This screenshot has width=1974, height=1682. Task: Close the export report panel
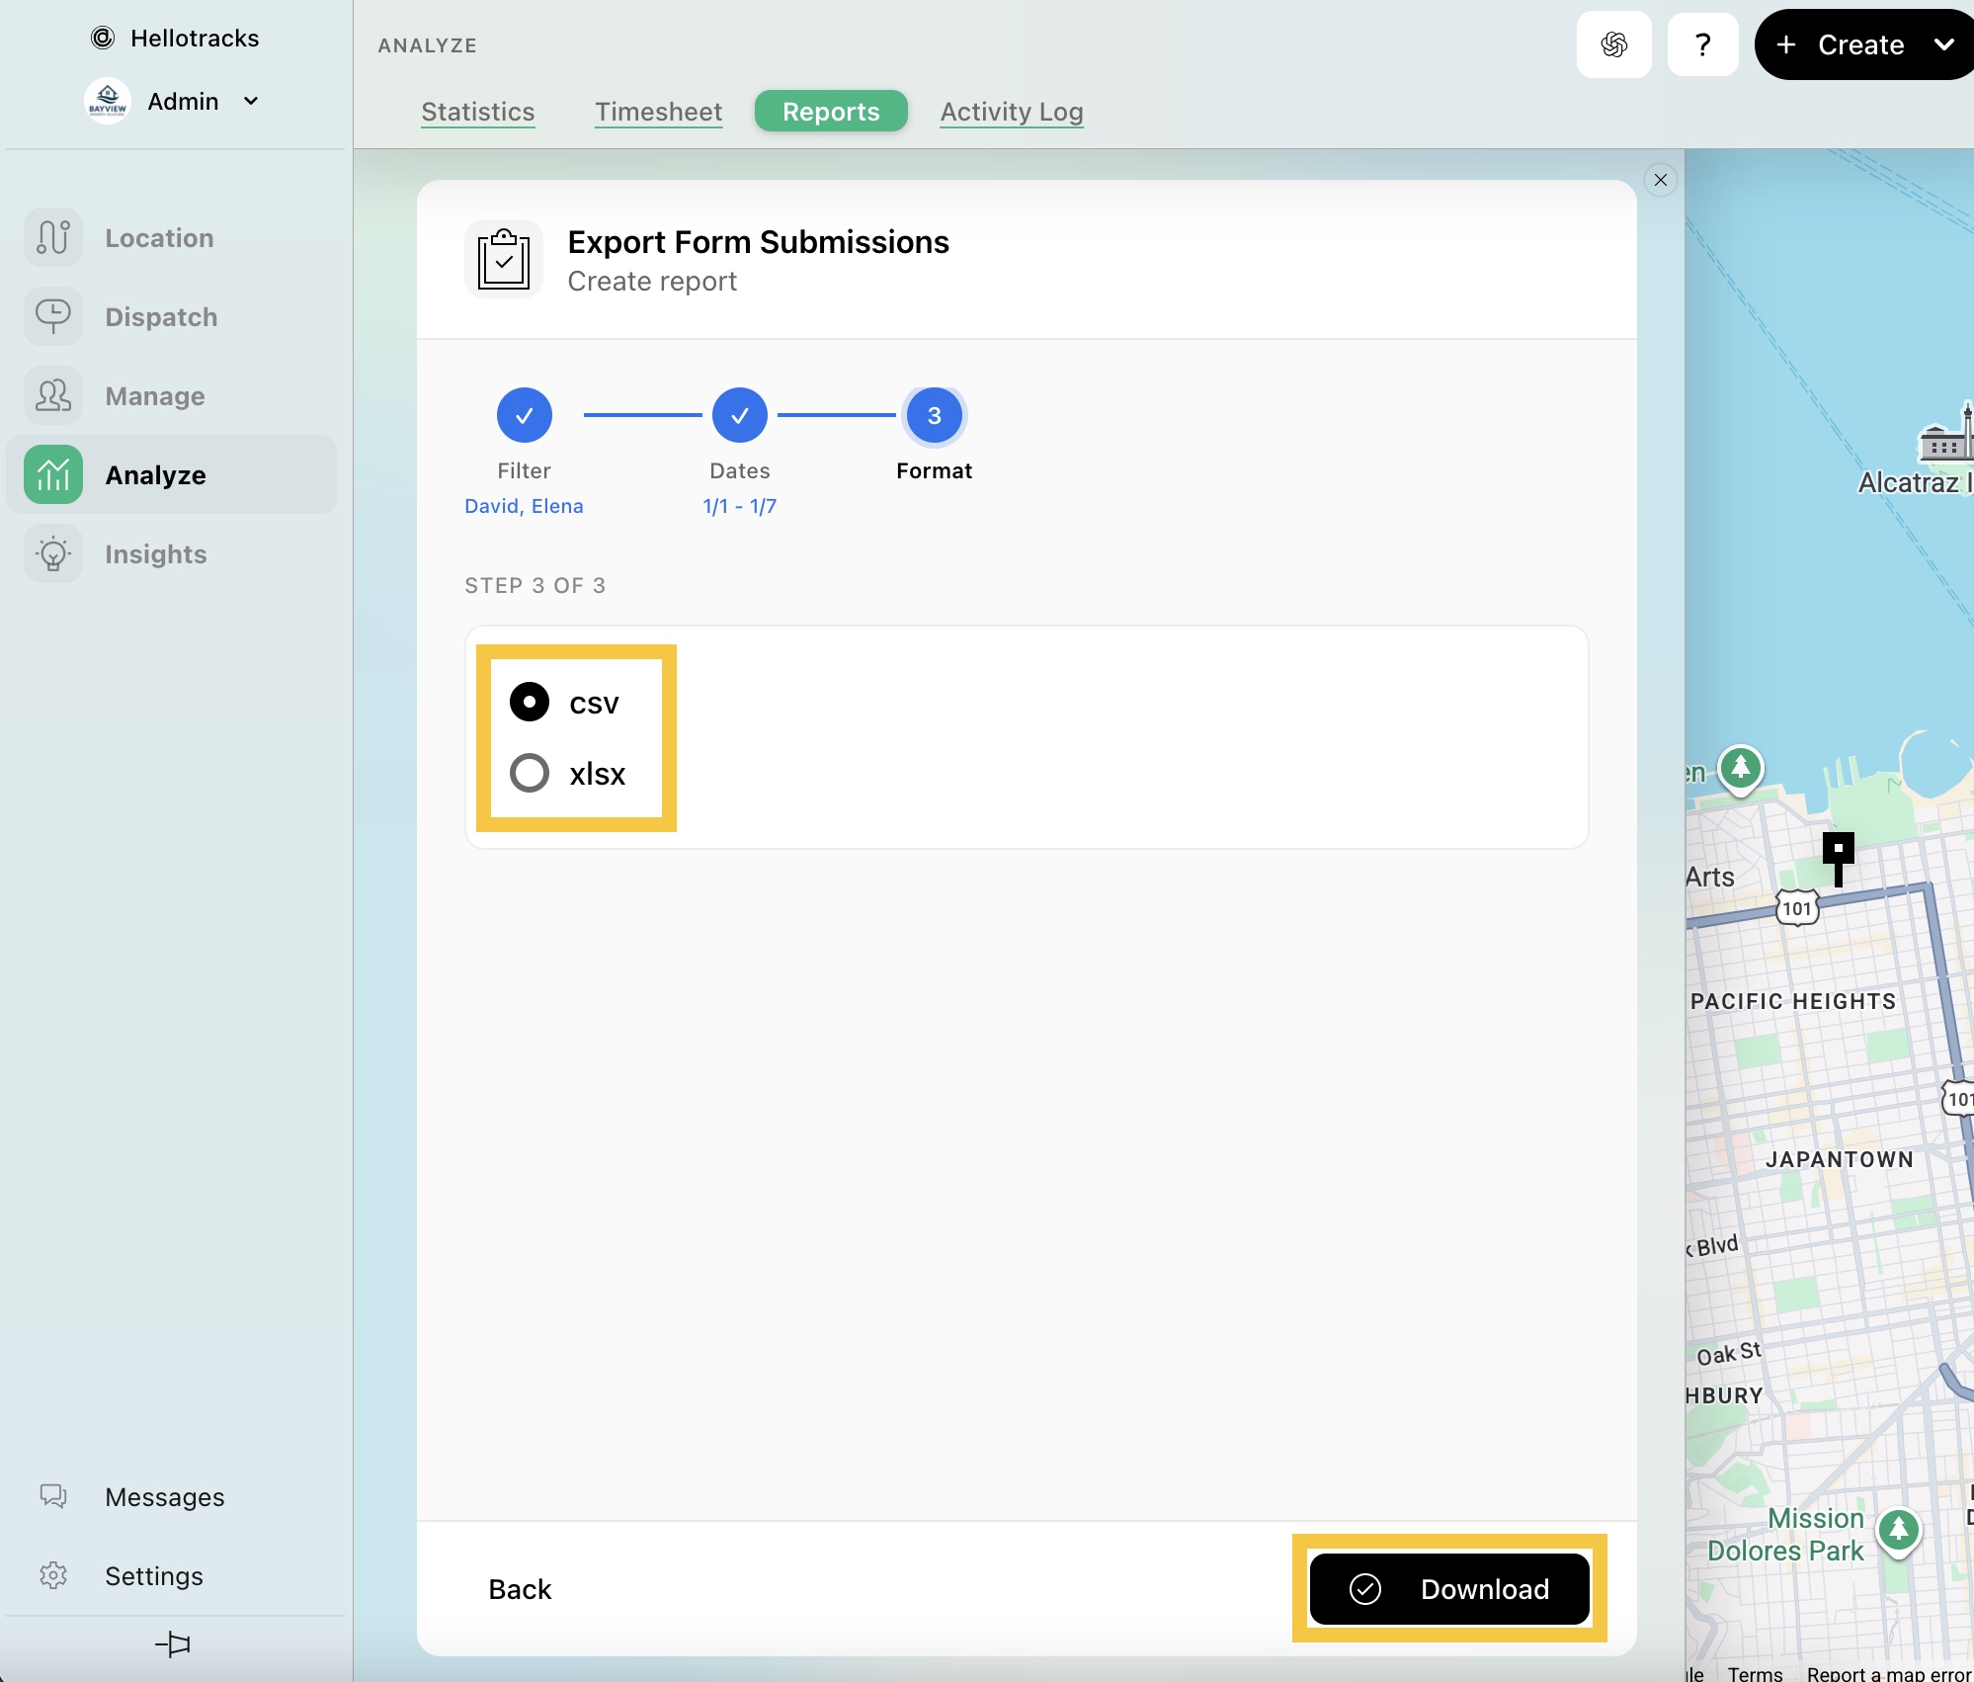pos(1660,180)
